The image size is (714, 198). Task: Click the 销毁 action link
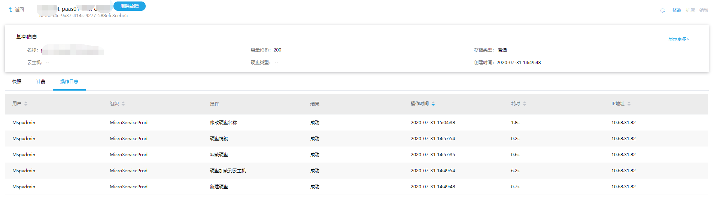[x=704, y=10]
